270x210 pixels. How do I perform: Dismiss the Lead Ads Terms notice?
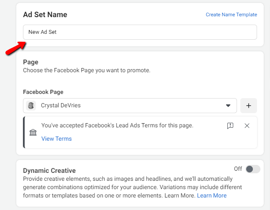(247, 126)
